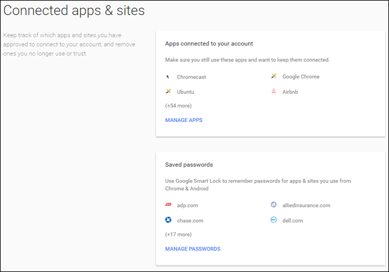389x272 pixels.
Task: Click the Ubuntu app icon
Action: pos(168,91)
